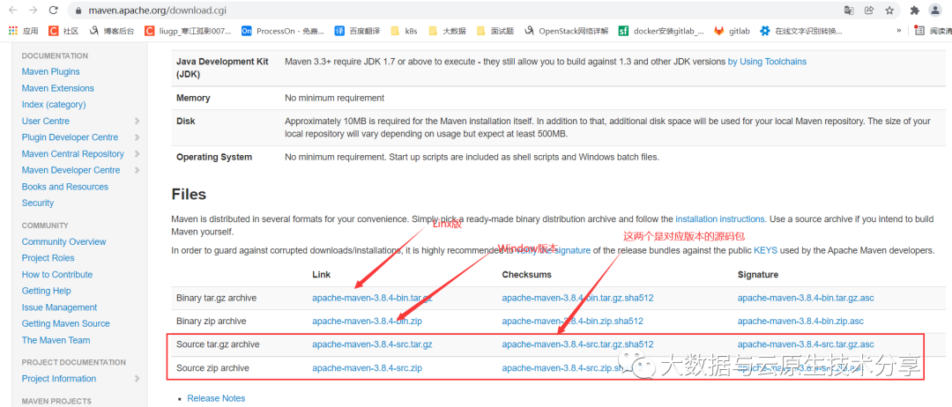
Task: Open the user profile avatar icon
Action: [x=935, y=11]
